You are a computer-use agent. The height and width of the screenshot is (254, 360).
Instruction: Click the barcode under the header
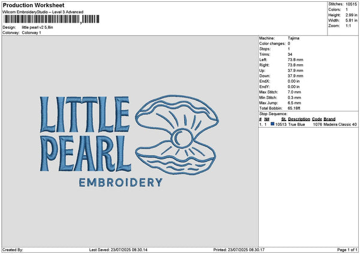click(51, 19)
